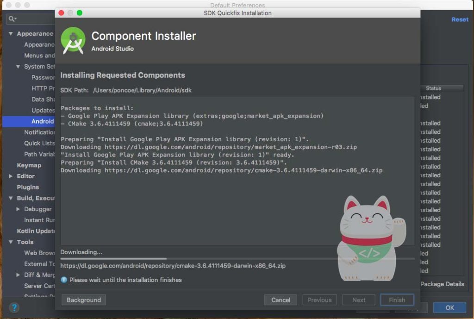This screenshot has height=319, width=474.
Task: Send installation to Background
Action: click(84, 300)
